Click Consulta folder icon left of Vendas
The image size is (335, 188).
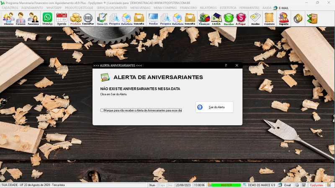(139, 18)
